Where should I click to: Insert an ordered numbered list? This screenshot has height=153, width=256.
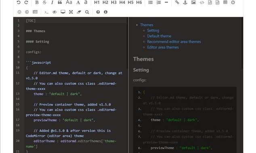click(159, 2)
